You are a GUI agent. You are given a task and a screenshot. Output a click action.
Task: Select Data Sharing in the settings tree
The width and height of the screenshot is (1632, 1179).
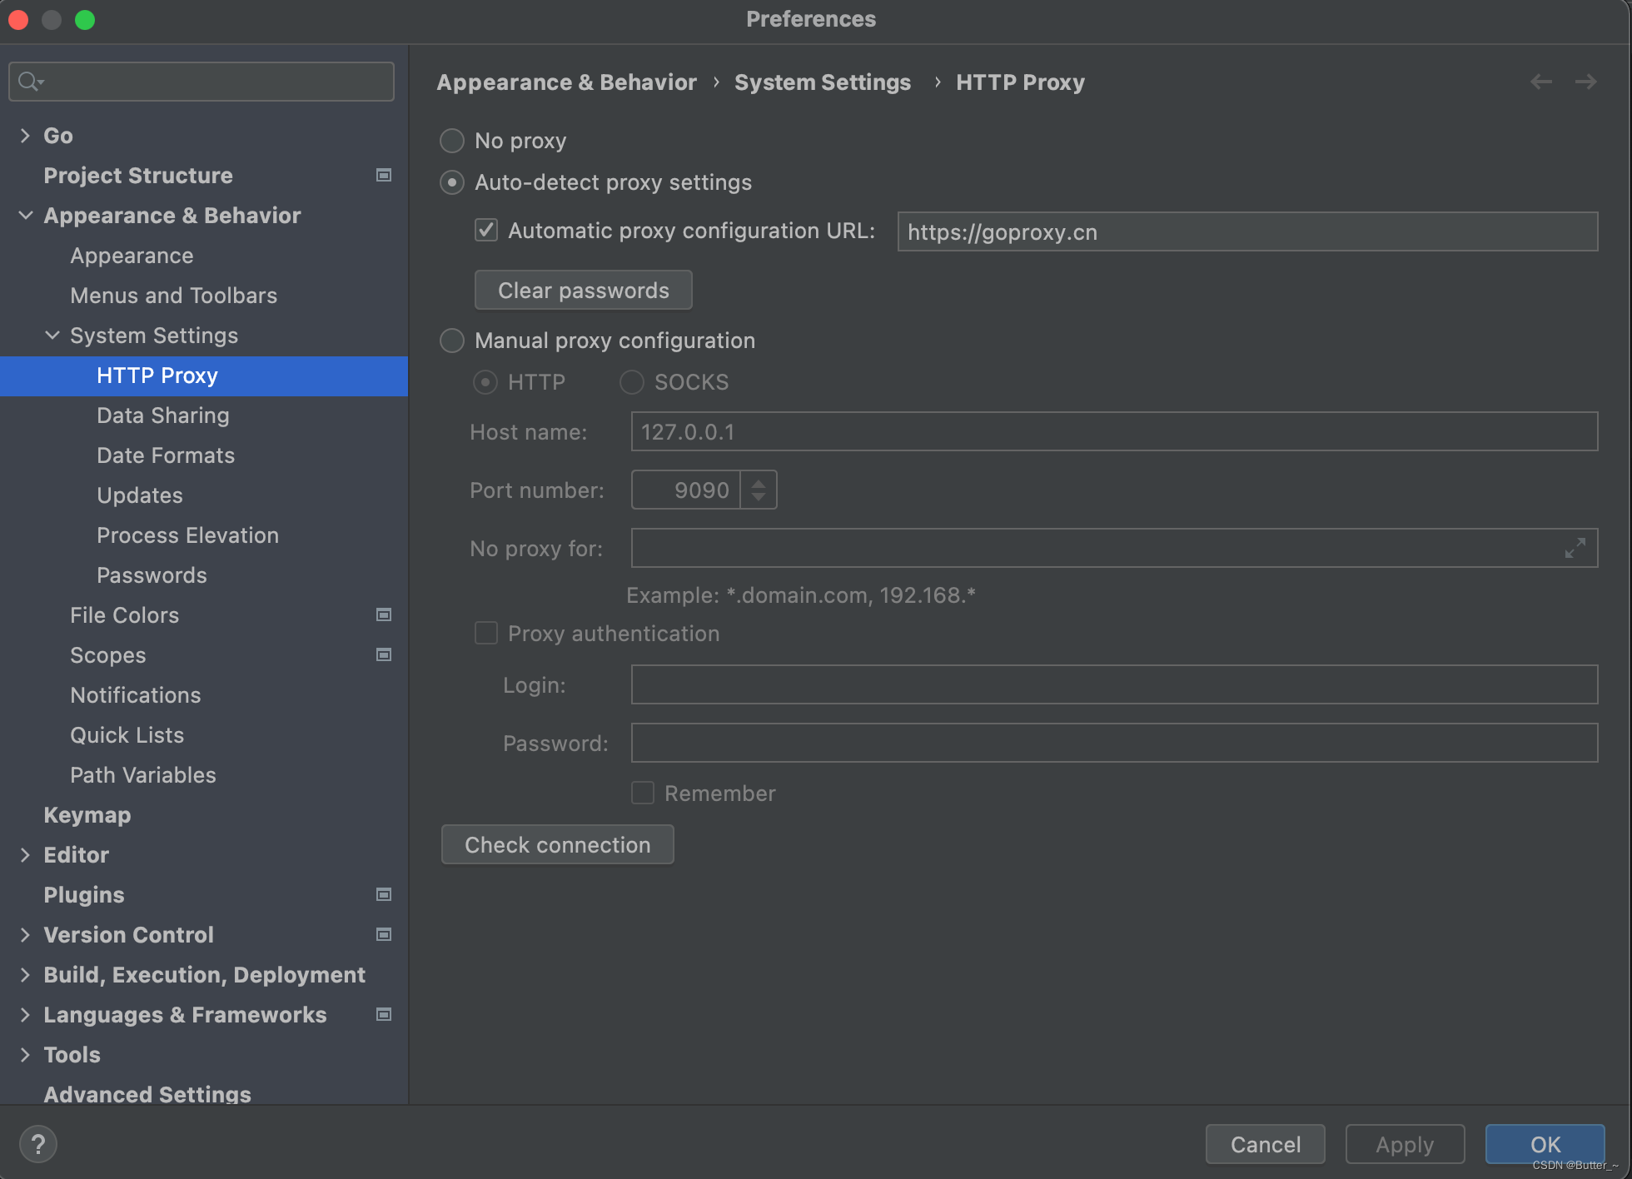coord(163,415)
